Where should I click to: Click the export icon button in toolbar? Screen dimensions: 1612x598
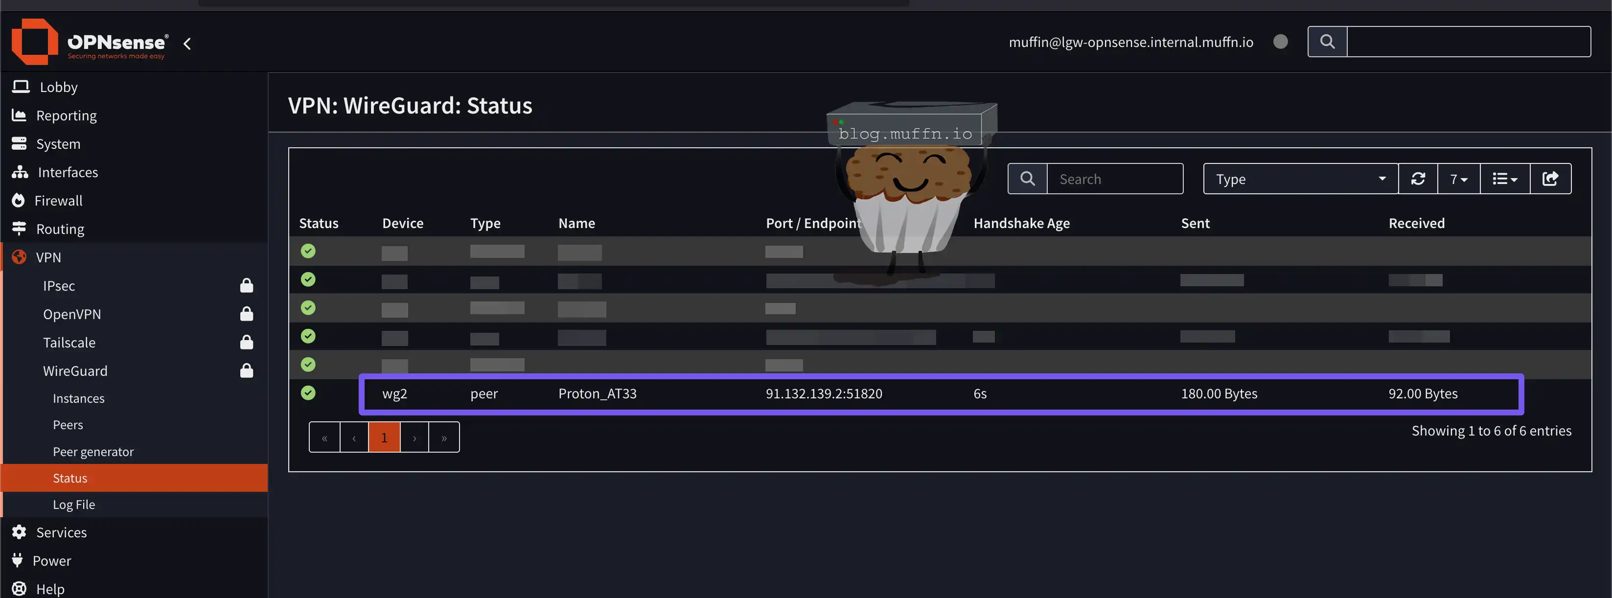[x=1550, y=179]
